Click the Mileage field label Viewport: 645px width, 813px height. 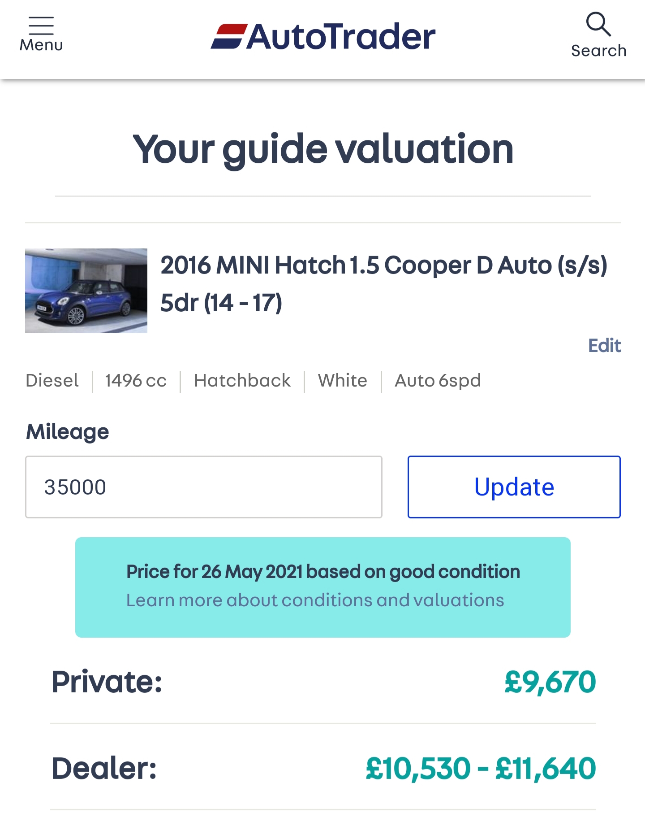[68, 432]
